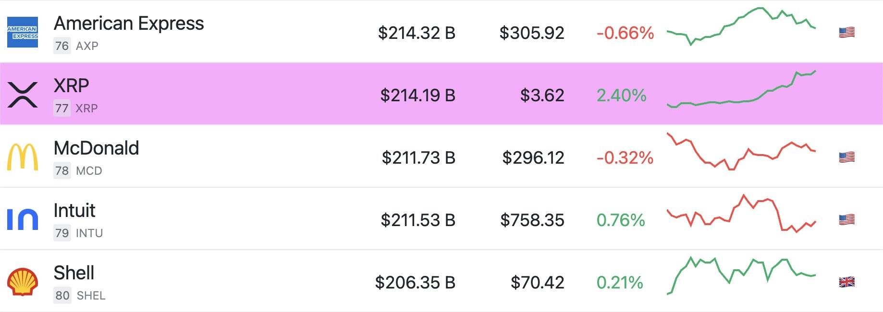Click the US flag next to Intuit
Viewport: 883px width, 312px height.
(x=846, y=220)
